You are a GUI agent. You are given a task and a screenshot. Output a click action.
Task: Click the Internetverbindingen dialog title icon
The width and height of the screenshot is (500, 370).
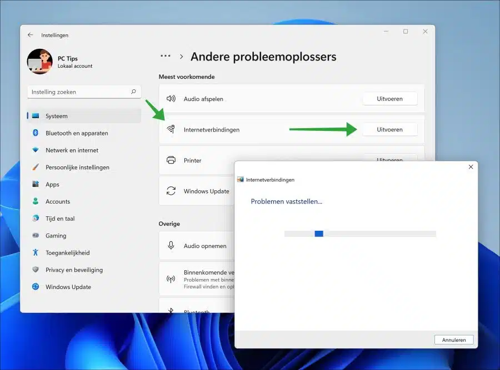241,180
